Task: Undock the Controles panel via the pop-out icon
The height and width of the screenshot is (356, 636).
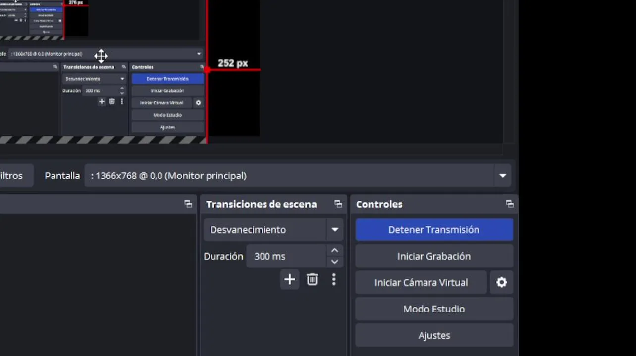Action: click(509, 204)
